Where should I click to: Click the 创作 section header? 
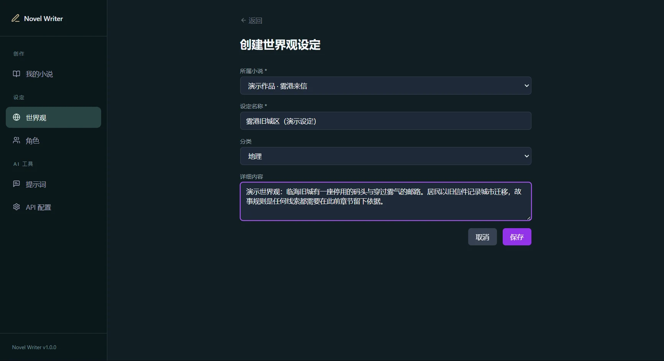(19, 54)
